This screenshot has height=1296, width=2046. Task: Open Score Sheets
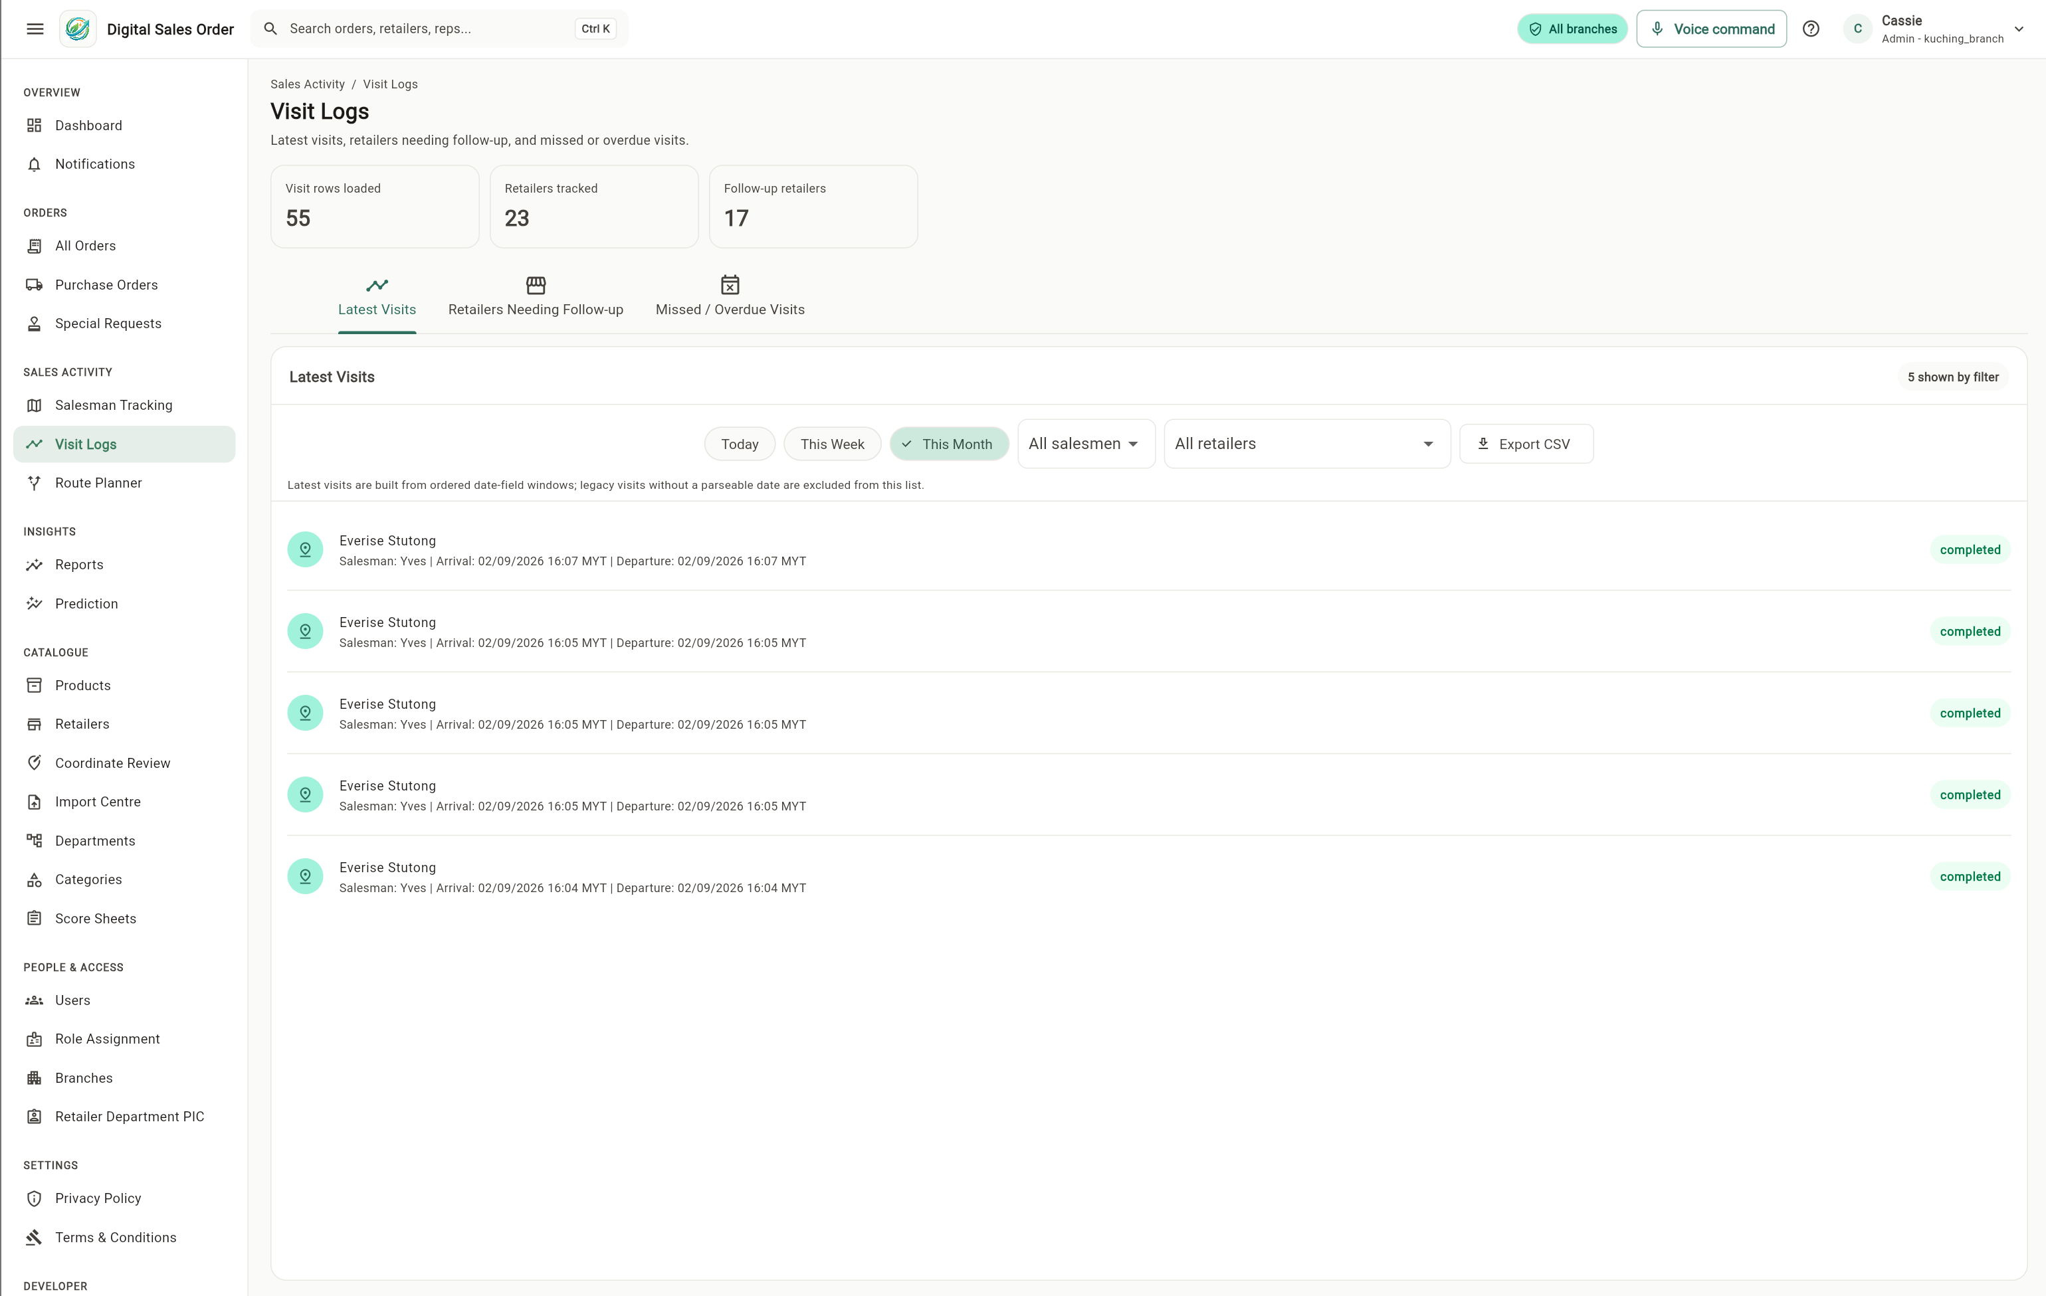[x=124, y=918]
